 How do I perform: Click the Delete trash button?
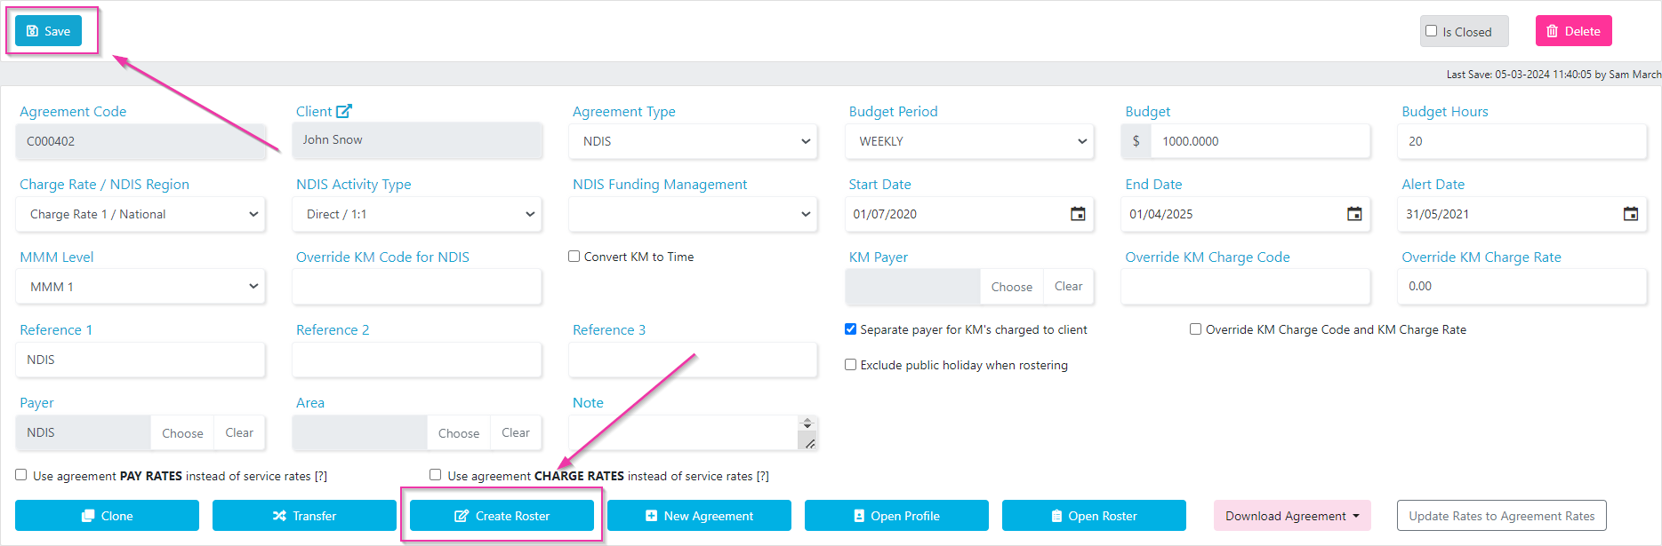pyautogui.click(x=1573, y=31)
